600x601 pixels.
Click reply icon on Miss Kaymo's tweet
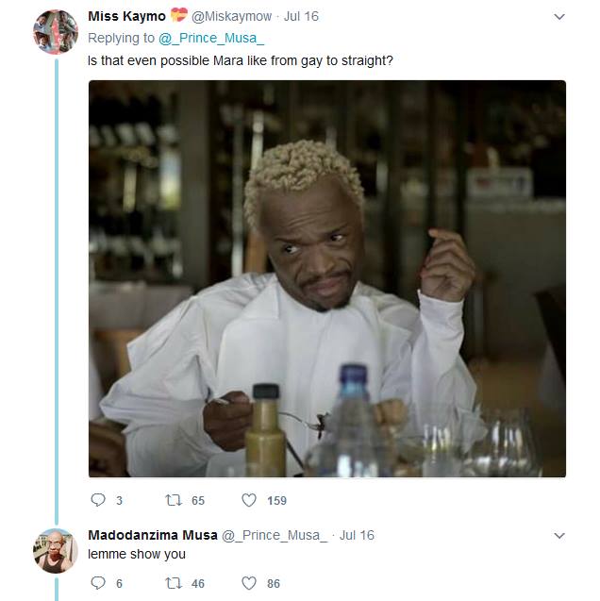tap(98, 500)
